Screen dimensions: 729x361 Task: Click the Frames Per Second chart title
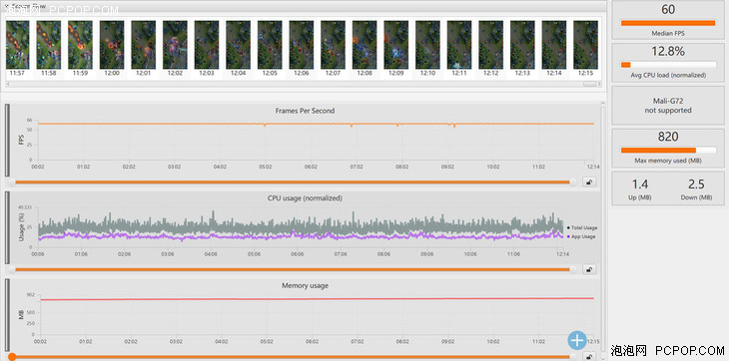pyautogui.click(x=305, y=111)
